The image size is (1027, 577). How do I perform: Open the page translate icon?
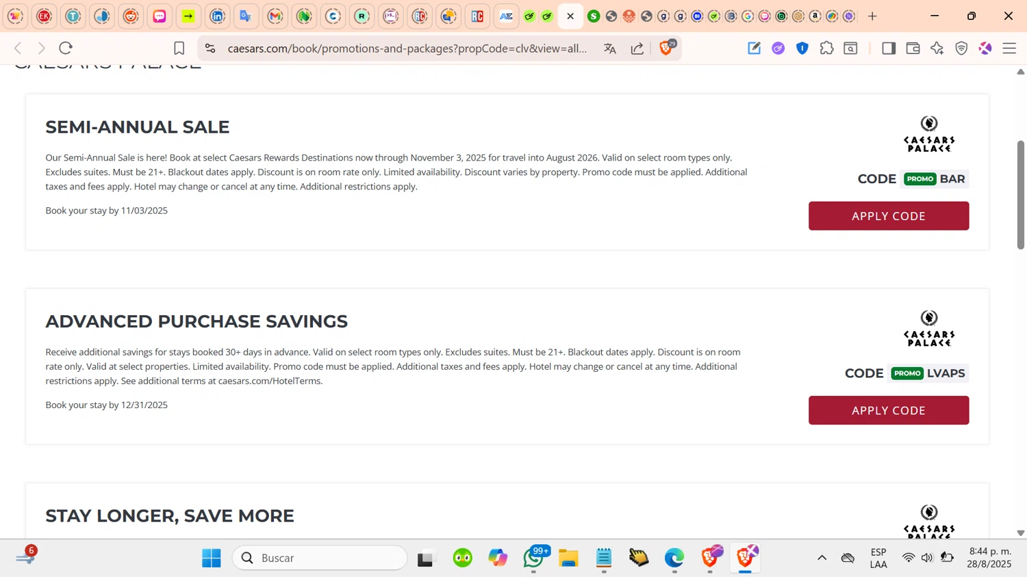tap(610, 48)
